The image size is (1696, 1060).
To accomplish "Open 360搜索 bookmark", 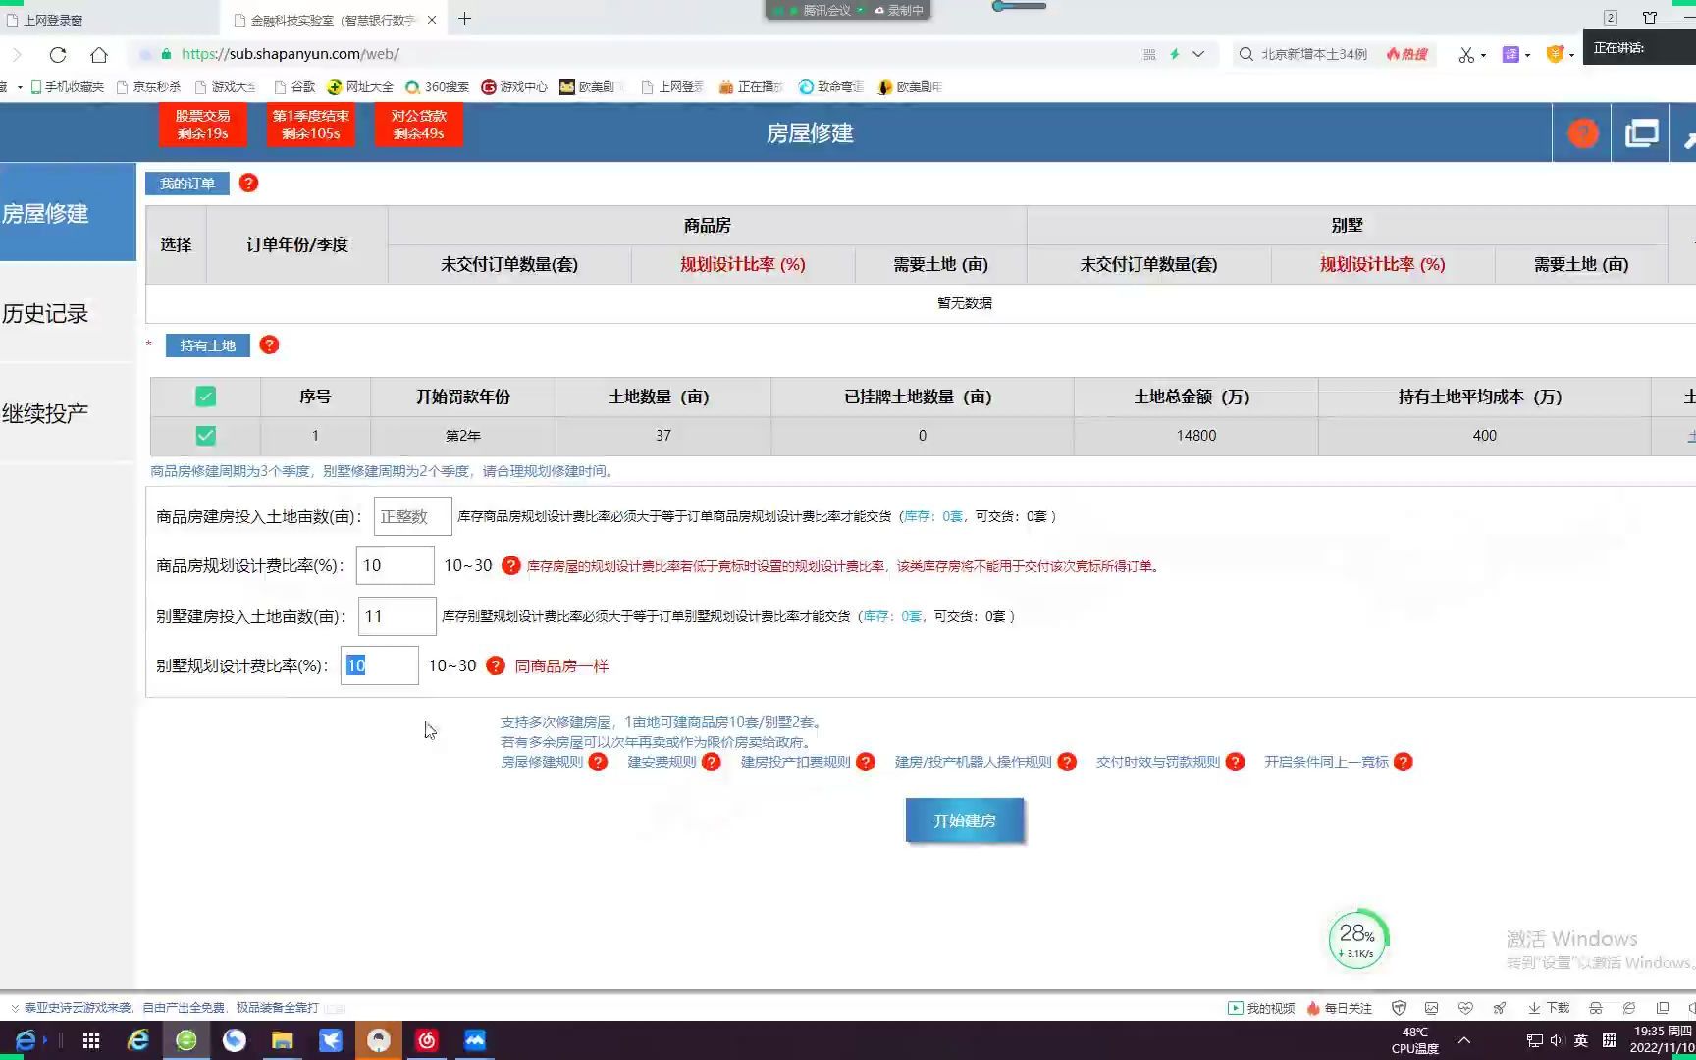I will pyautogui.click(x=437, y=87).
